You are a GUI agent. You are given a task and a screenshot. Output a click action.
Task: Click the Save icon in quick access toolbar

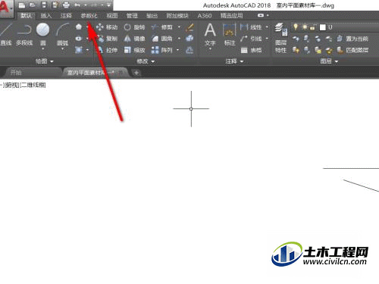[44, 5]
